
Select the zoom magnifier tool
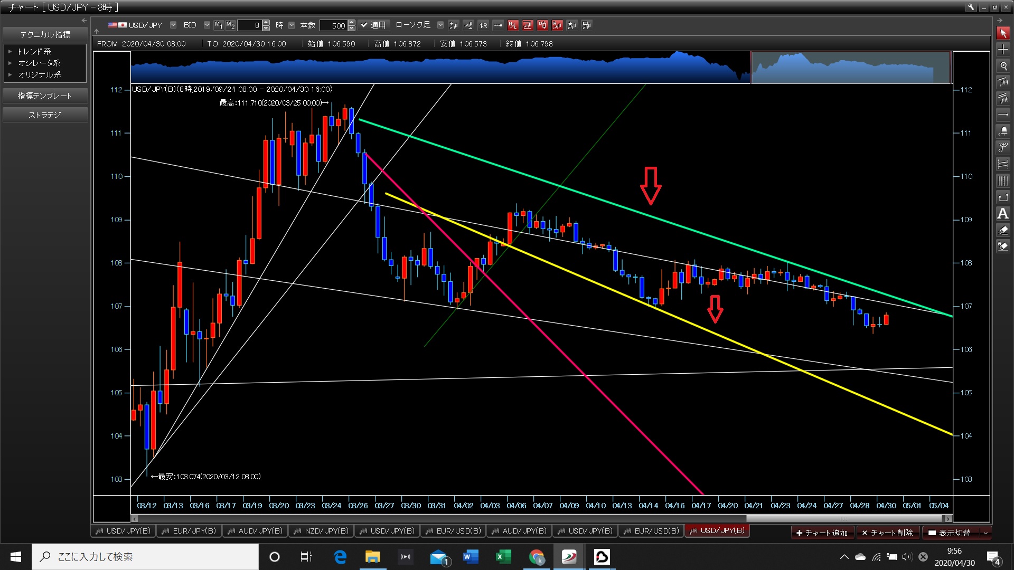coord(1003,66)
